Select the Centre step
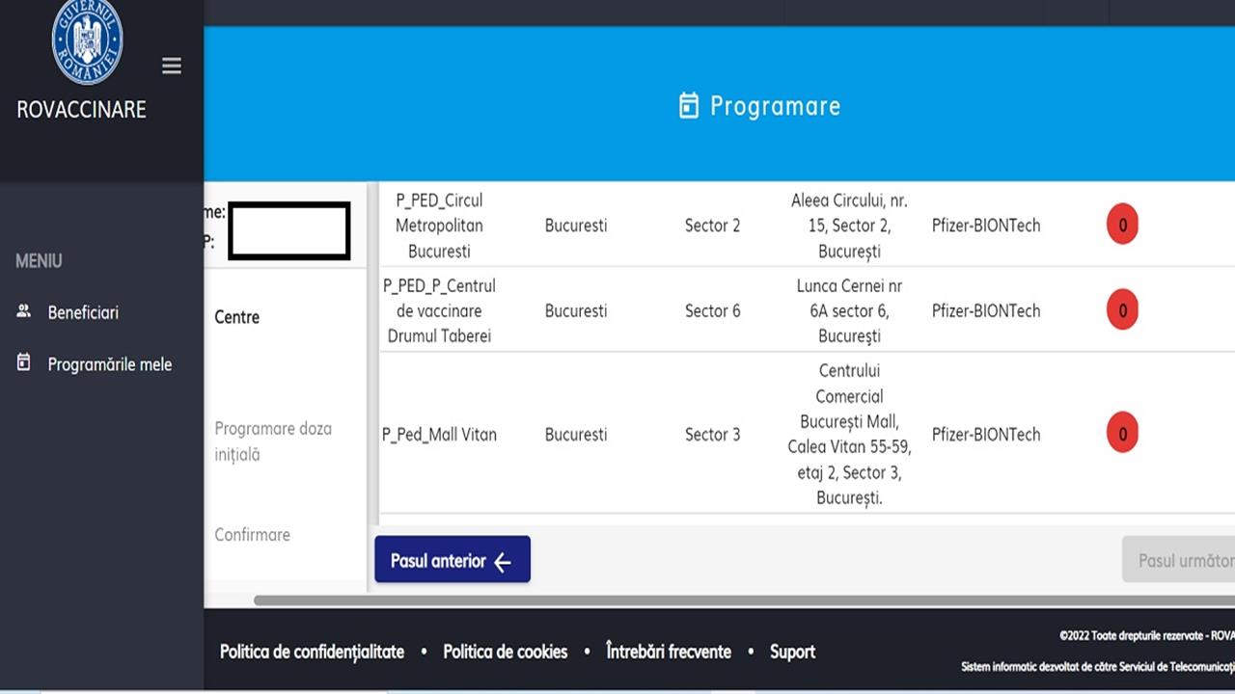This screenshot has height=694, width=1235. [237, 317]
